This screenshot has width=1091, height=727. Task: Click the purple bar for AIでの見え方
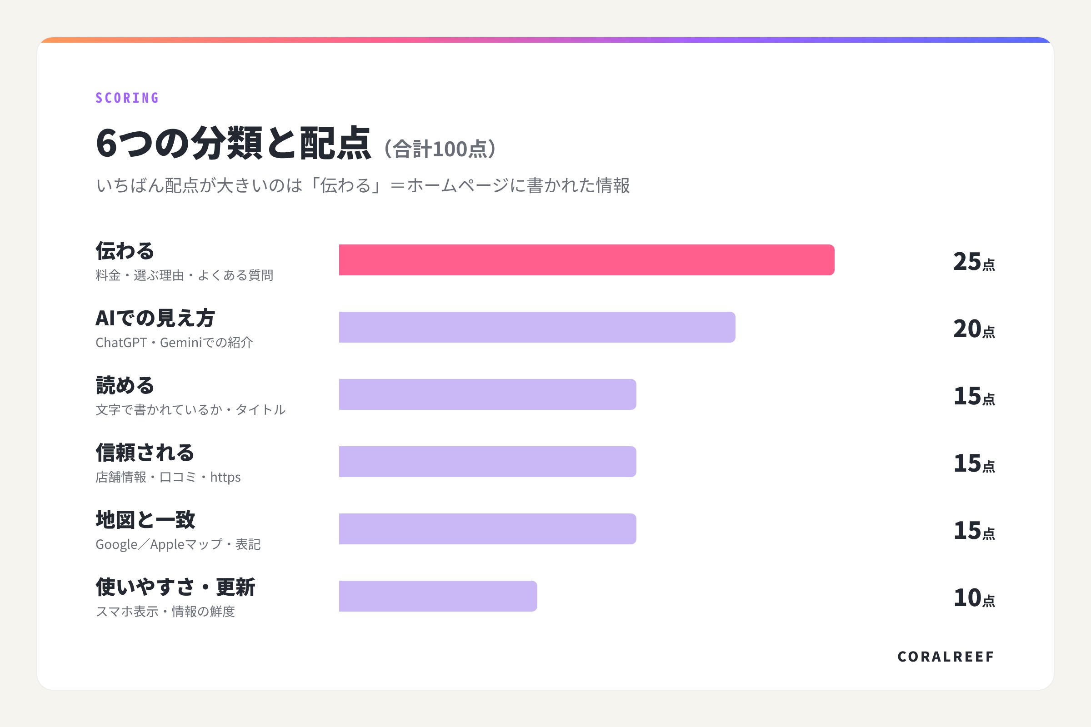(x=537, y=327)
